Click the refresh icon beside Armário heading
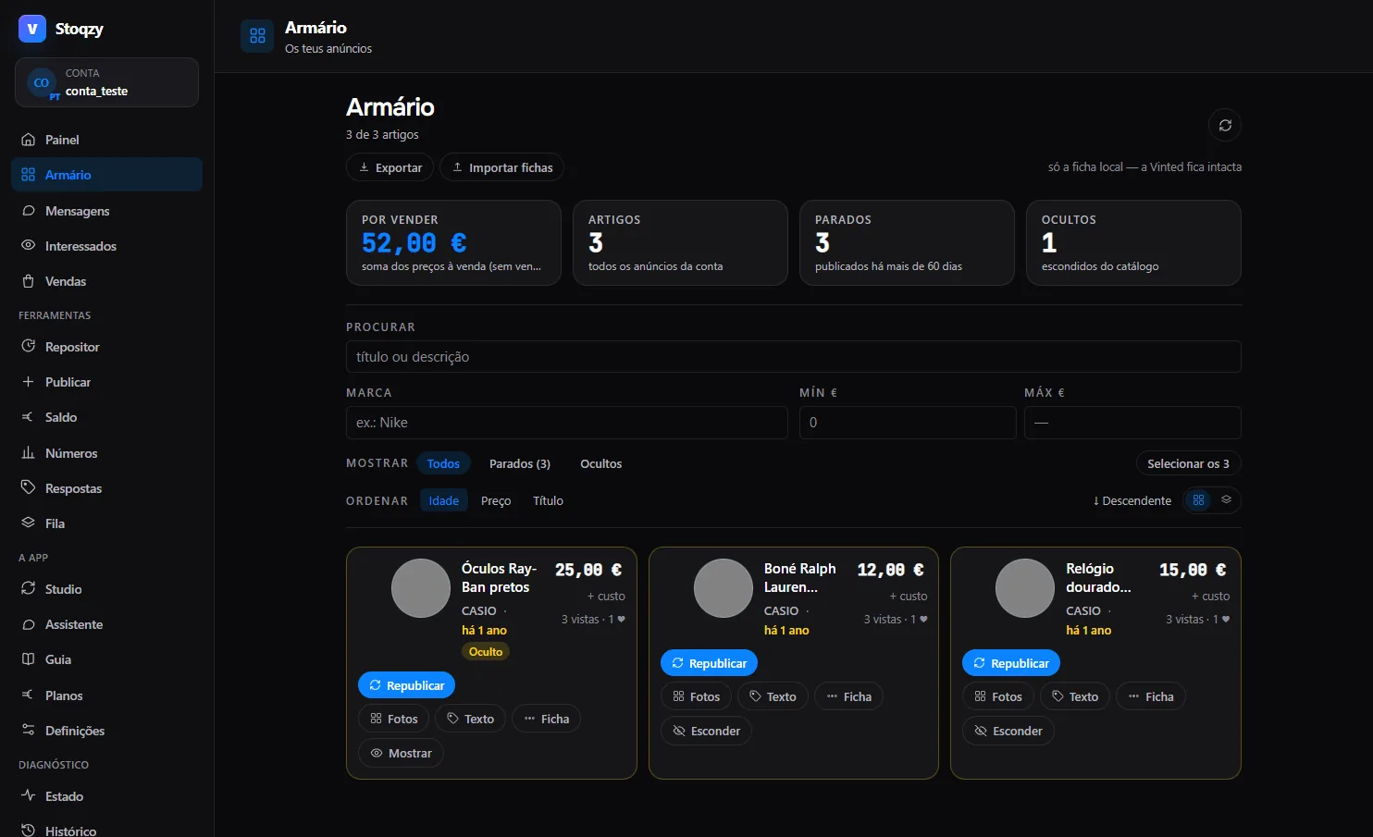Image resolution: width=1373 pixels, height=837 pixels. [1225, 125]
